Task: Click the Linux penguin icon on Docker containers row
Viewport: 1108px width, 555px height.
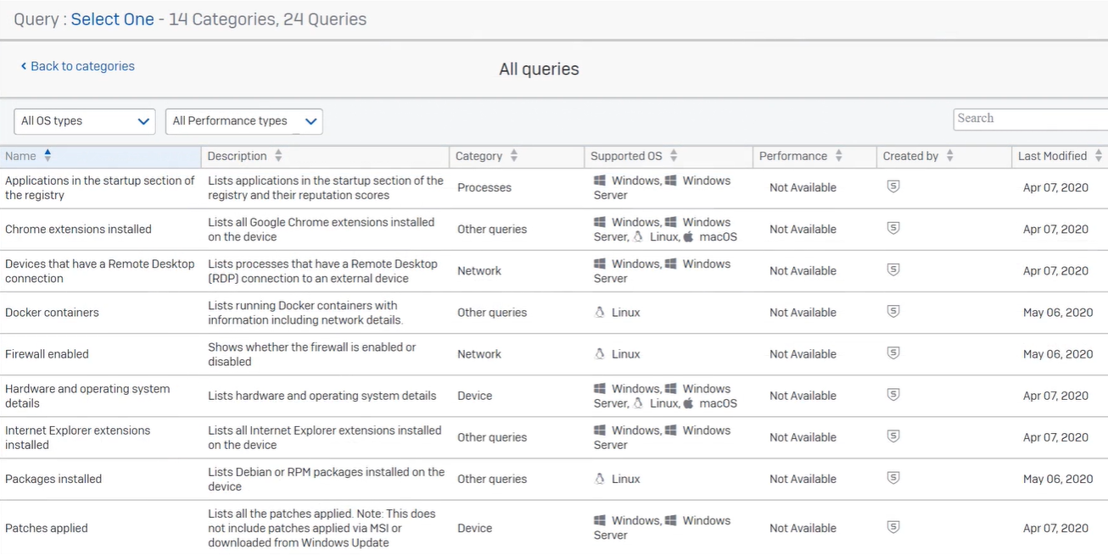Action: [x=601, y=312]
